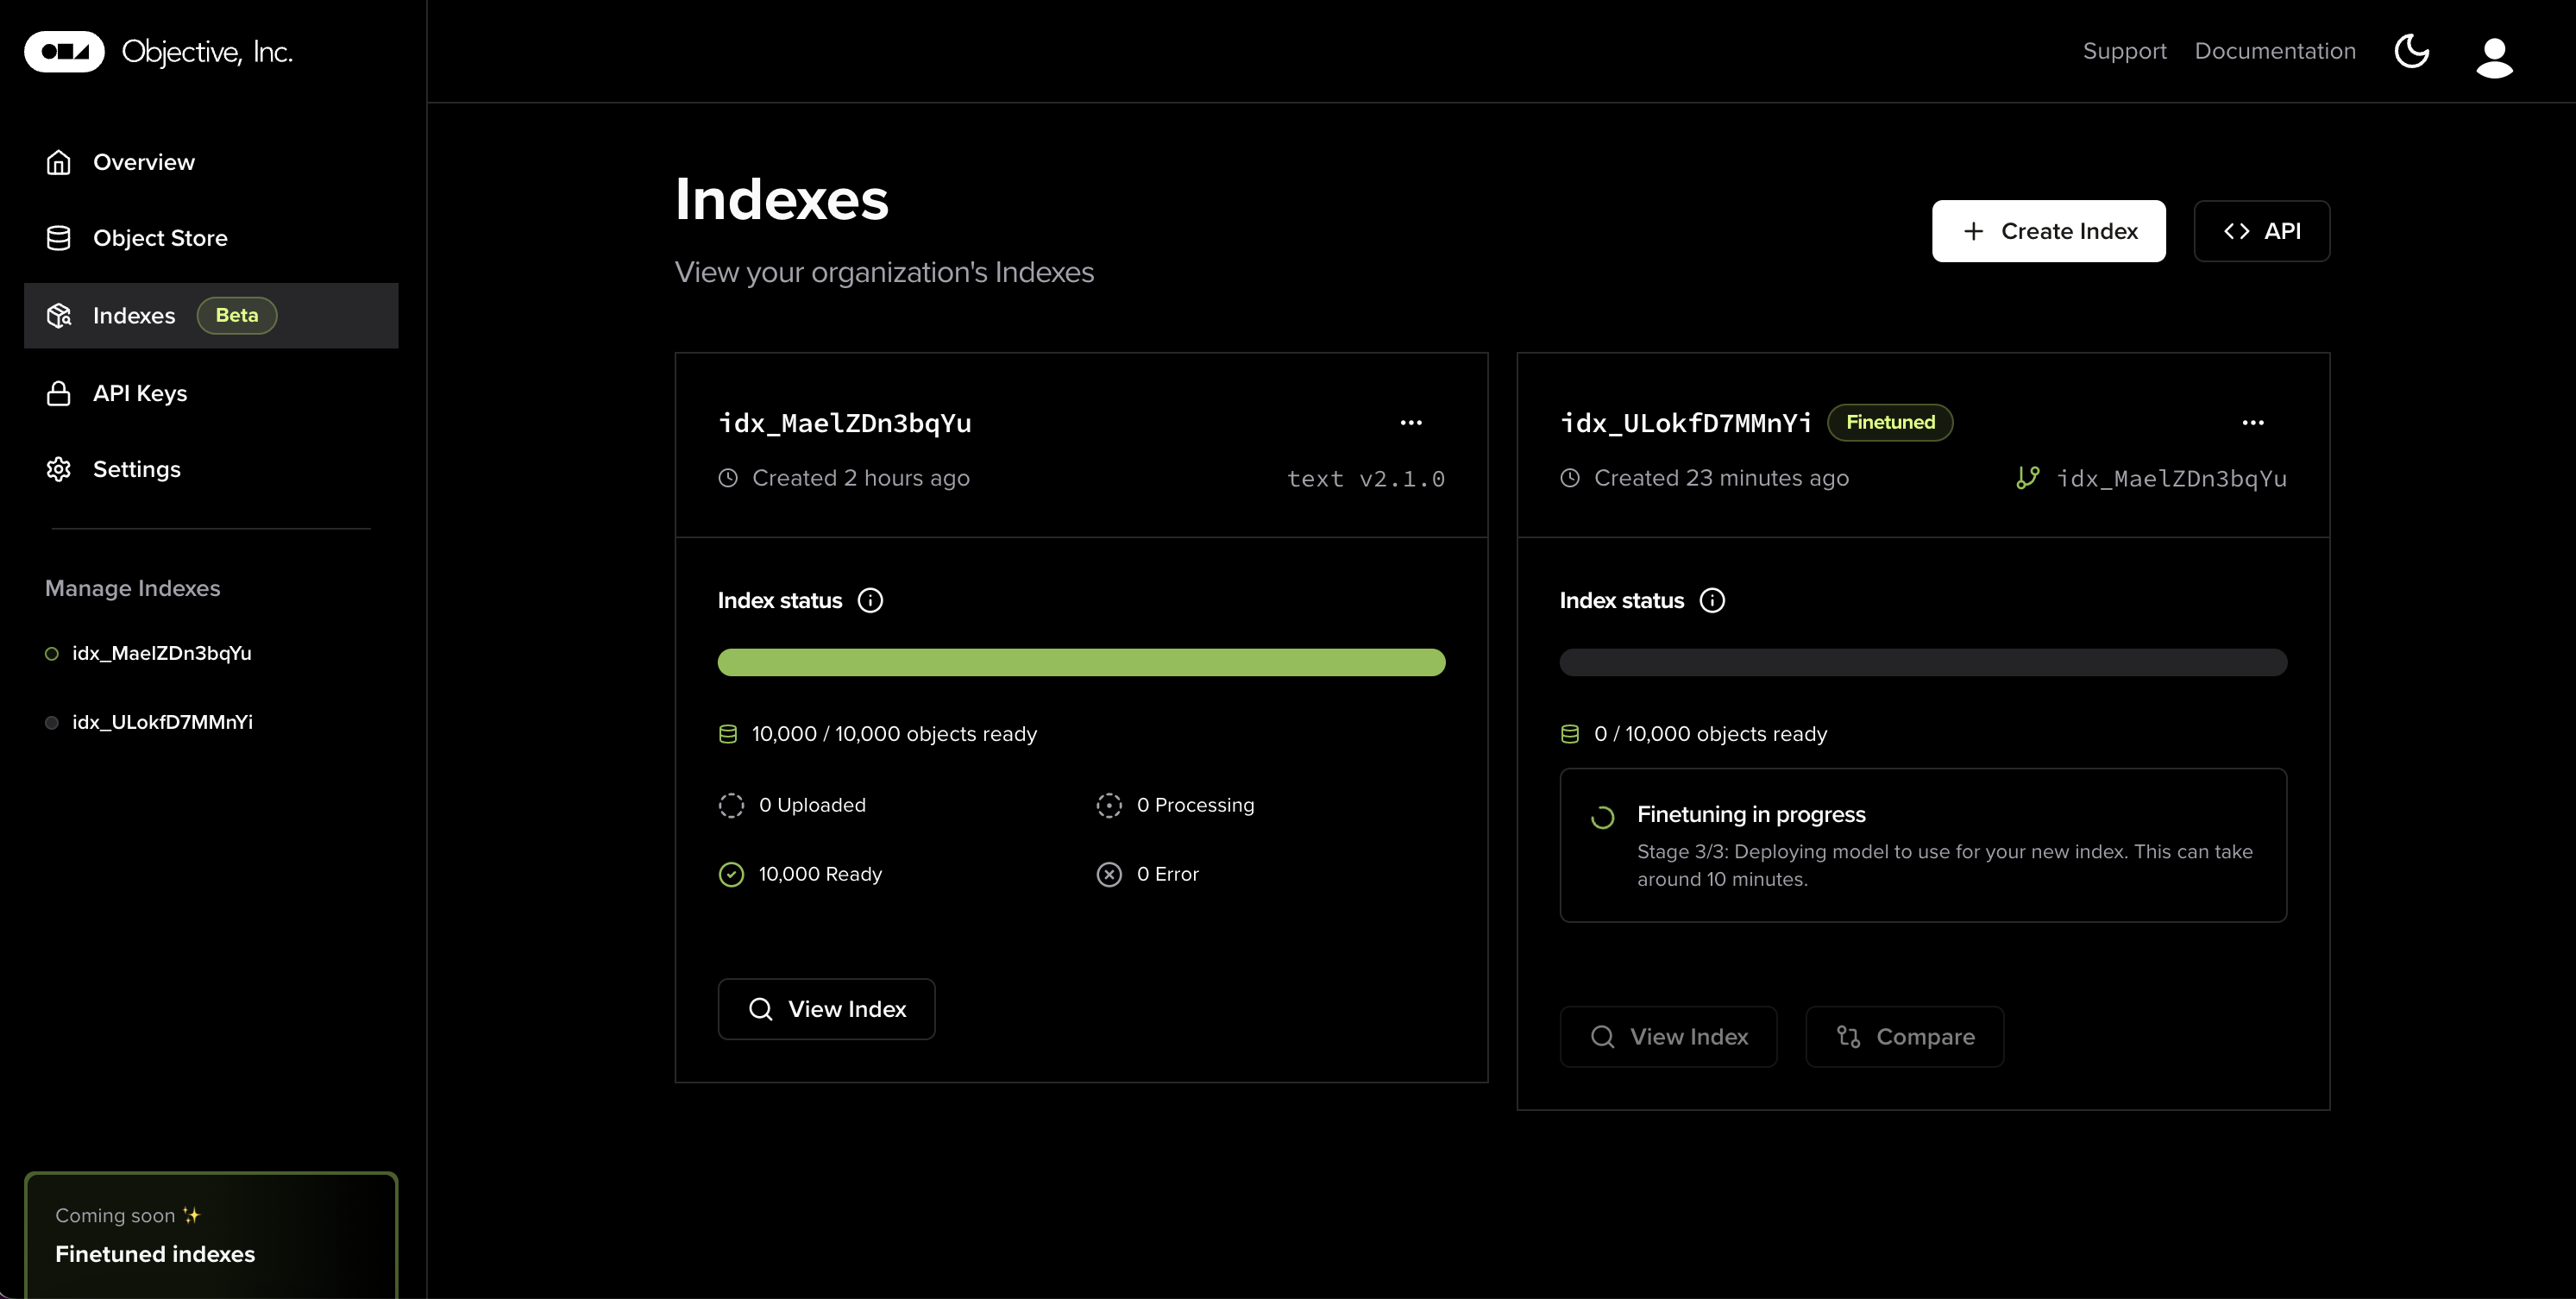Click the green index status progress bar

click(x=1081, y=662)
